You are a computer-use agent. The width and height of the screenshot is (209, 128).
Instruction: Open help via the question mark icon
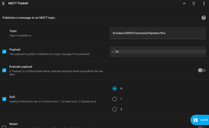(x=204, y=18)
